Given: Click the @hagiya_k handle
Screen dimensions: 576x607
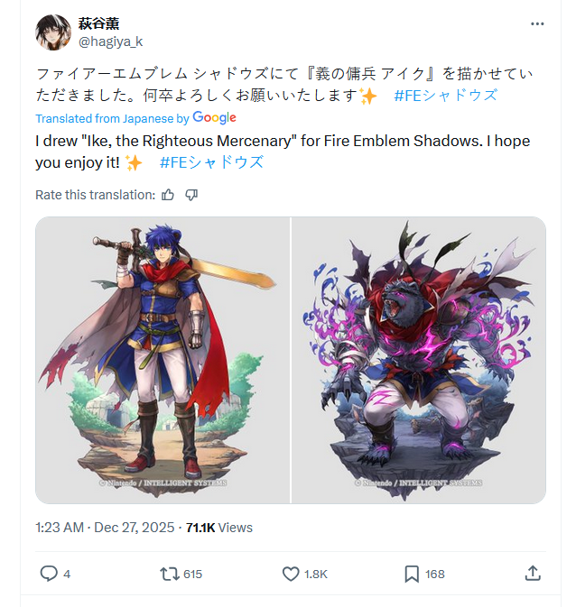Looking at the screenshot, I should [110, 41].
